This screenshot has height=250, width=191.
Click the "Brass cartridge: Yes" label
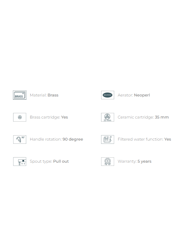click(49, 117)
